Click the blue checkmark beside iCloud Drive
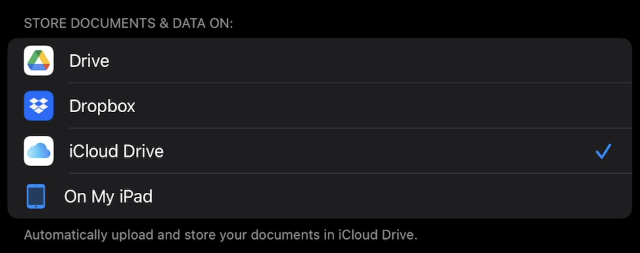Image resolution: width=640 pixels, height=253 pixels. click(x=603, y=151)
